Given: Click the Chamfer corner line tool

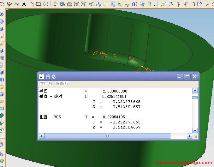Looking at the screenshot, I should coord(31,4).
